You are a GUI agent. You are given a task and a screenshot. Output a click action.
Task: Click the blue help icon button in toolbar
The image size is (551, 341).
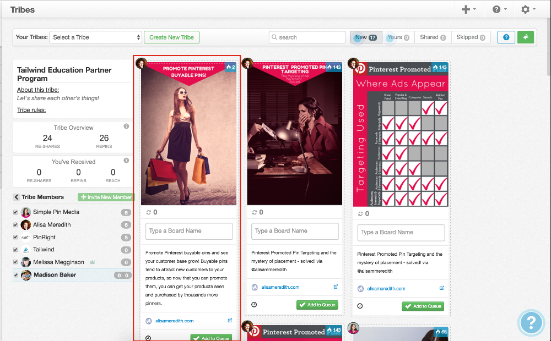click(x=506, y=37)
